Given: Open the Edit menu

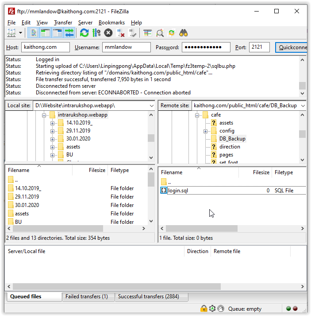Looking at the screenshot, I should click(x=26, y=23).
